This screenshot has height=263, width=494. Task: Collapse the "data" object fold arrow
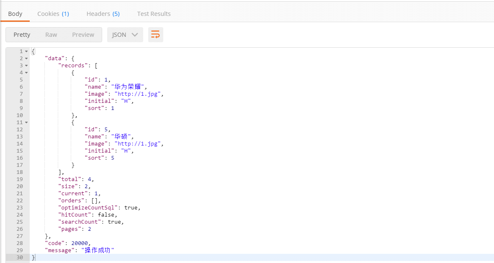(x=26, y=59)
